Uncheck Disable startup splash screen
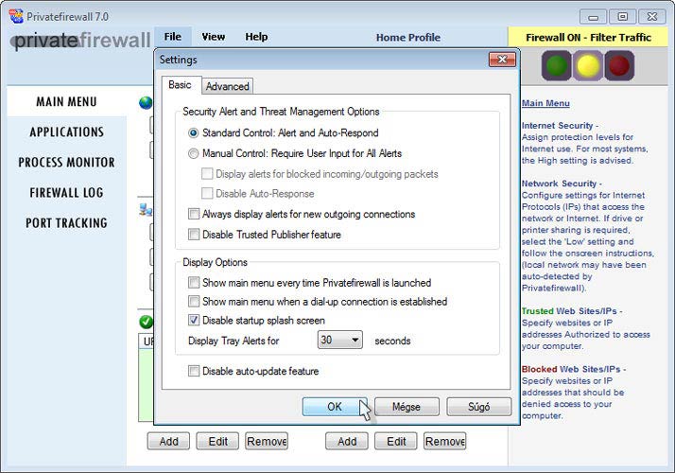The image size is (675, 473). 194,320
